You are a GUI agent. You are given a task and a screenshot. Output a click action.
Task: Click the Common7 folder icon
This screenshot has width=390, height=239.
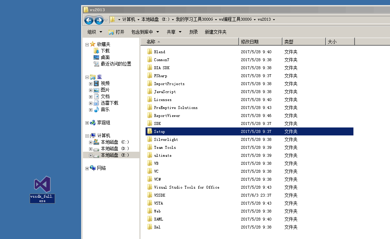[x=150, y=59]
